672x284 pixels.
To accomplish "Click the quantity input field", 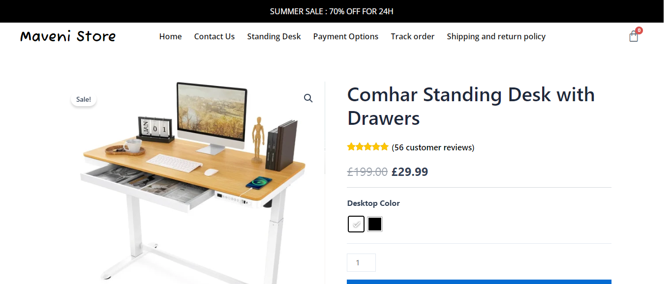I will click(x=361, y=262).
